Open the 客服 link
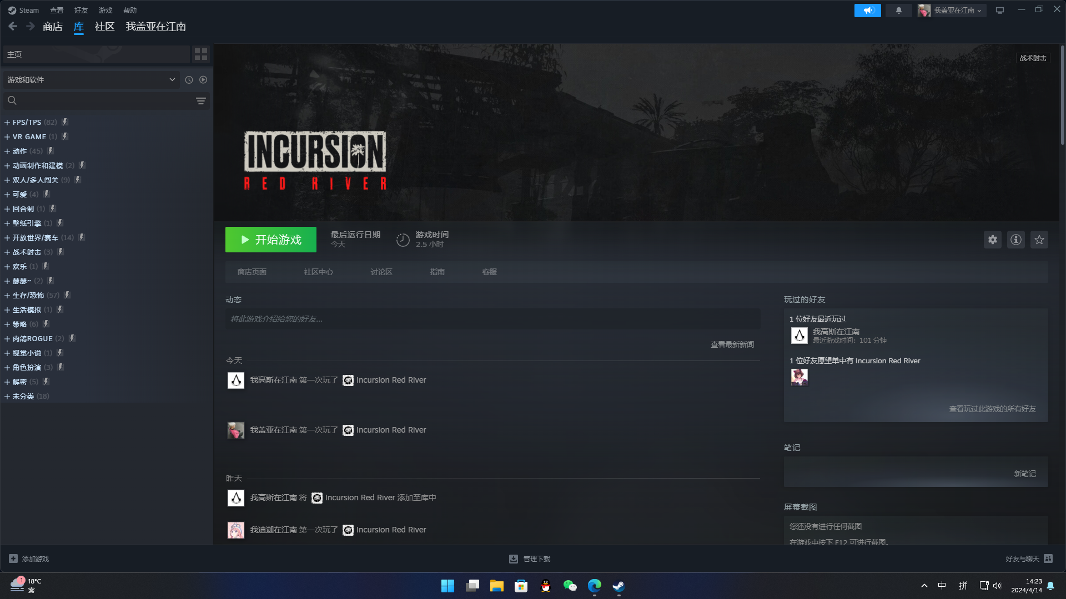Image resolution: width=1066 pixels, height=599 pixels. (x=490, y=272)
